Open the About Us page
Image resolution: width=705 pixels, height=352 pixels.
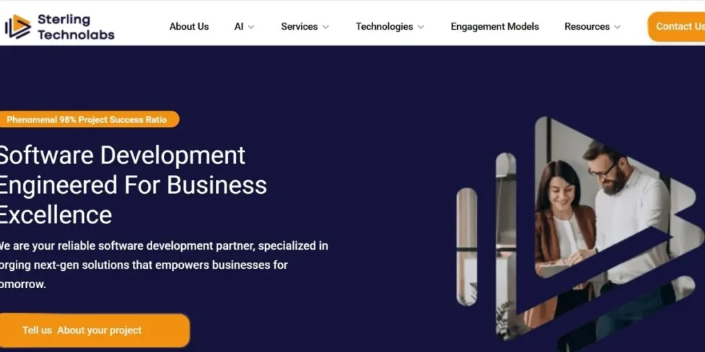point(189,27)
